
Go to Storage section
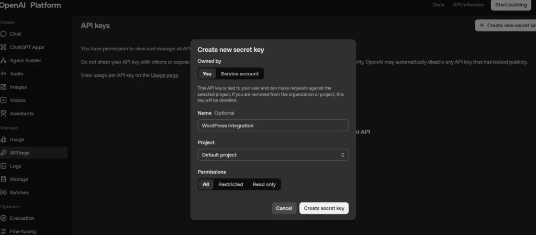(19, 180)
